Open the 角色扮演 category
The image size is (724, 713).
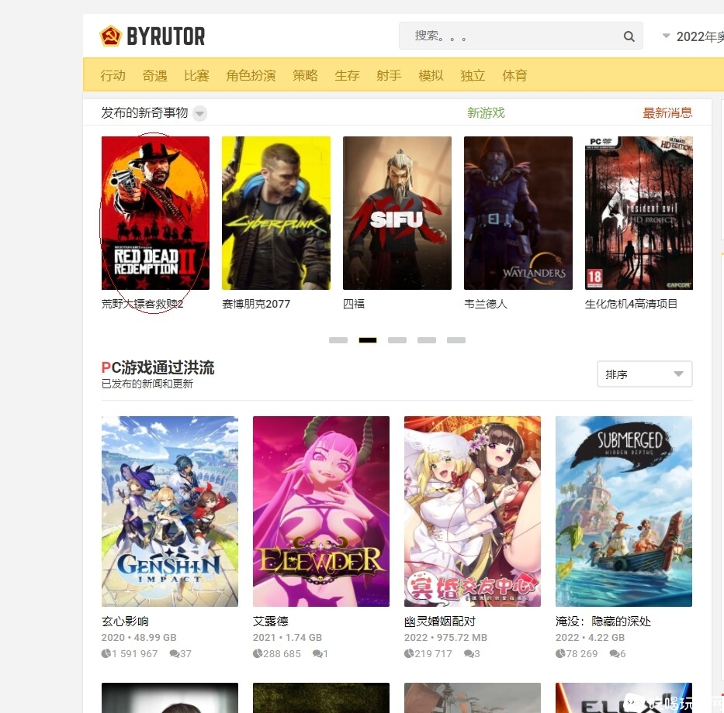(251, 75)
